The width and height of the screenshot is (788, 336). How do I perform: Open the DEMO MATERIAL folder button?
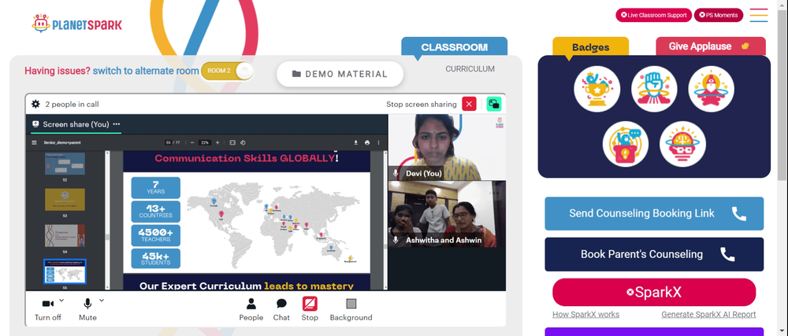pos(340,74)
